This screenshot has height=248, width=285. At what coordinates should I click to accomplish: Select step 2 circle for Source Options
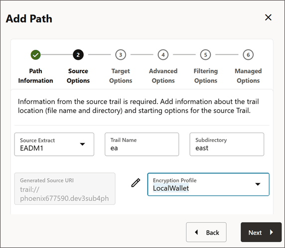click(x=78, y=55)
